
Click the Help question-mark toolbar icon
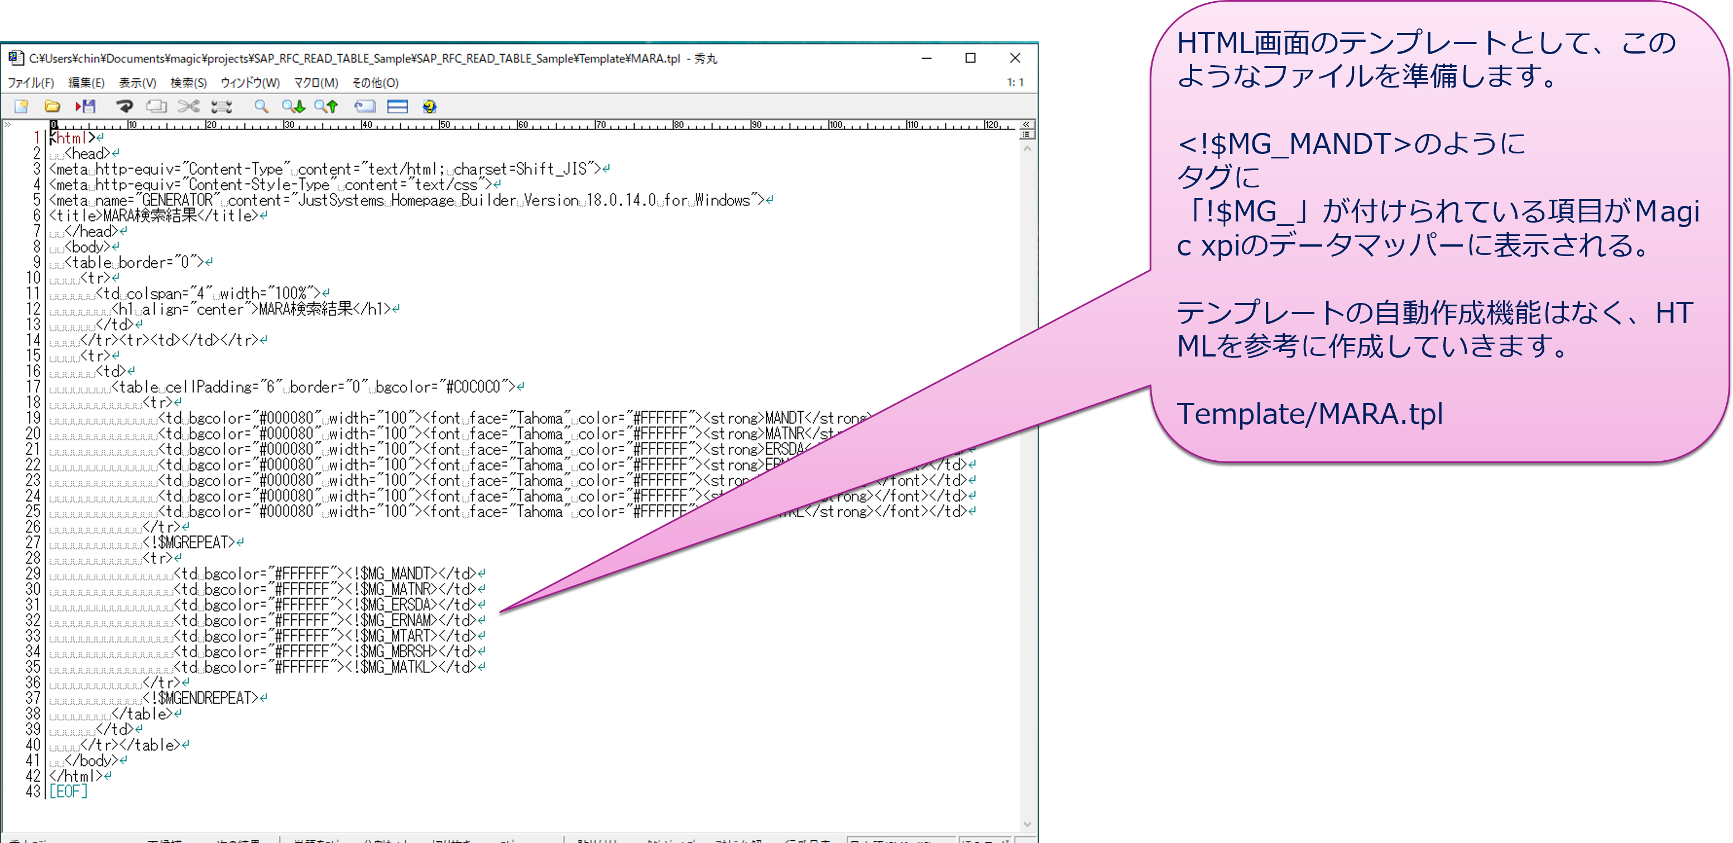click(x=429, y=106)
